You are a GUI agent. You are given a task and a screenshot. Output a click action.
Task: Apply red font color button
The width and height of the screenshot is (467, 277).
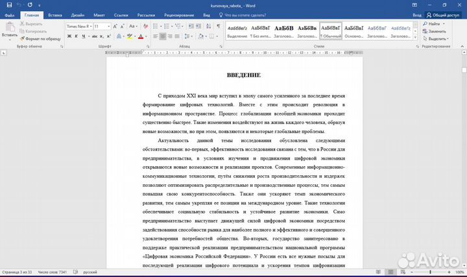click(141, 36)
